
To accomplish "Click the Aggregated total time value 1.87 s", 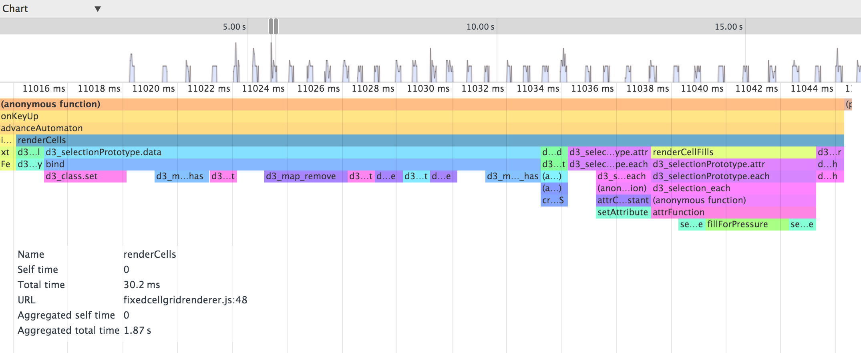I will coord(137,330).
